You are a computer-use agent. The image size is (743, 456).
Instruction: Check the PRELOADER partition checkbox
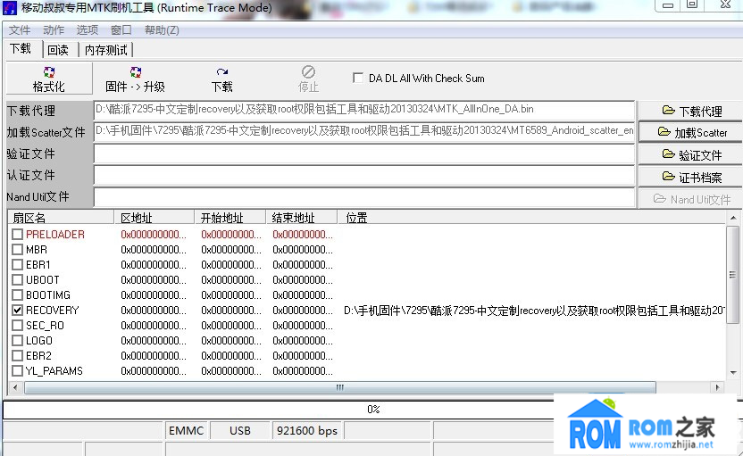18,234
